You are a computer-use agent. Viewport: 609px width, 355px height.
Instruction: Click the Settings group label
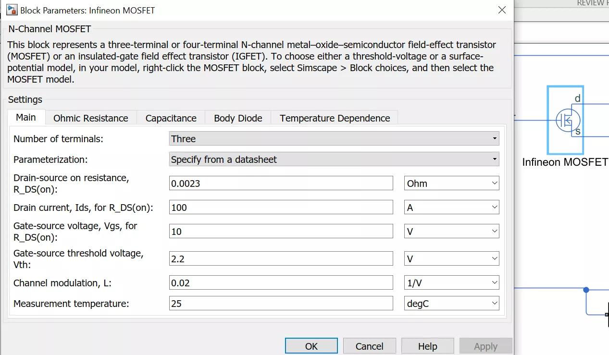[25, 99]
